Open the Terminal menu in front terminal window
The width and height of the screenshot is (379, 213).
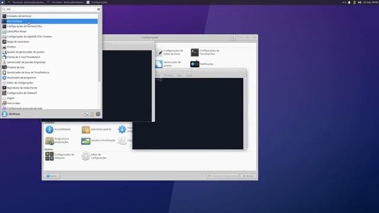pos(169,76)
